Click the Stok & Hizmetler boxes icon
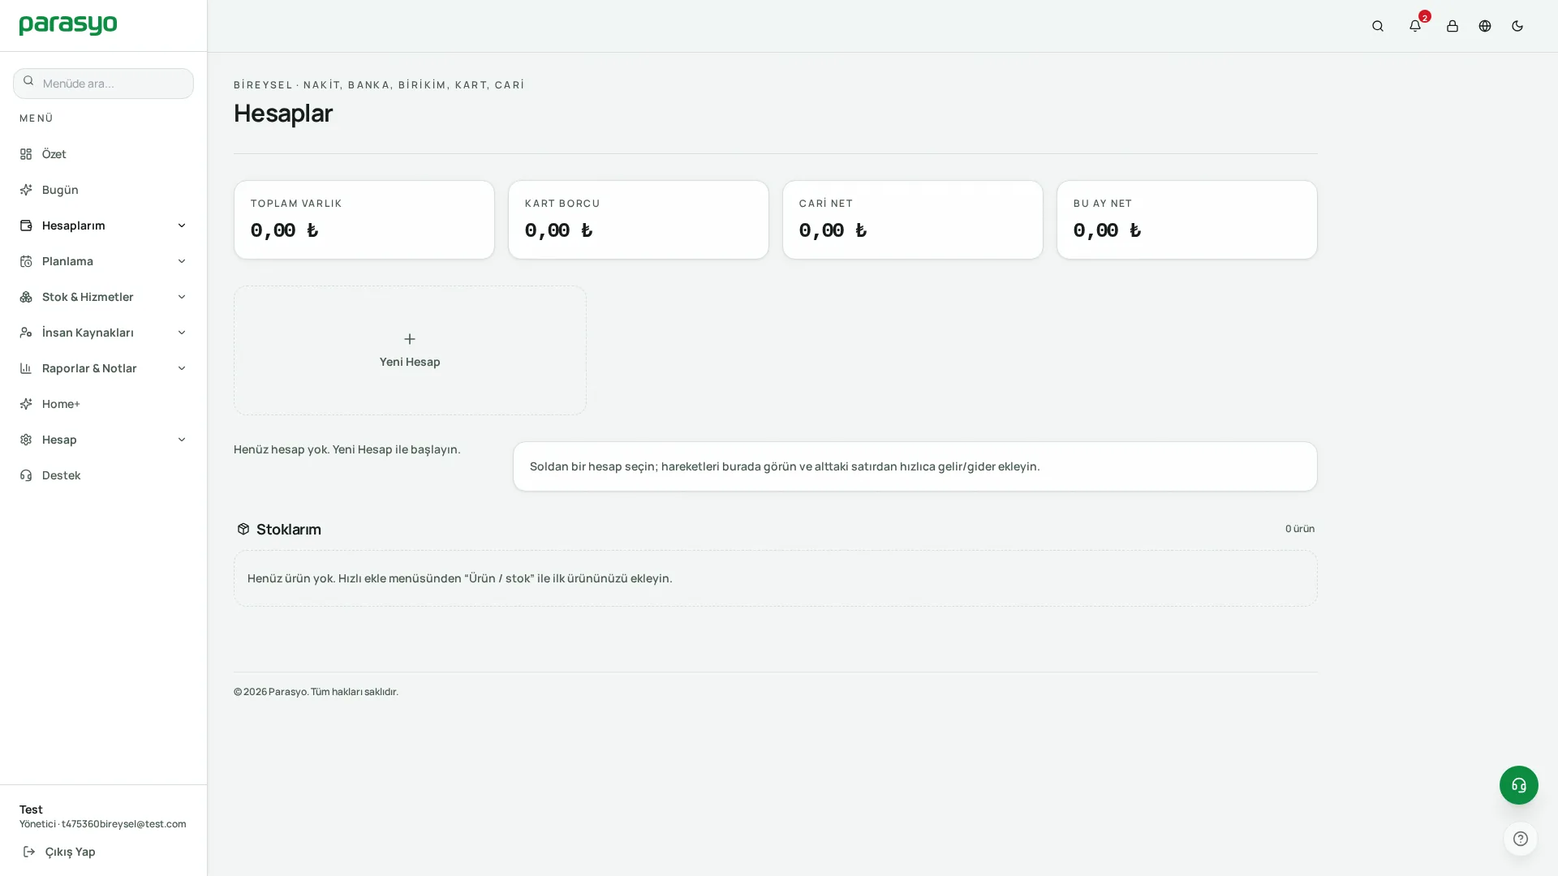Screen dimensions: 1558x876 pyautogui.click(x=26, y=297)
